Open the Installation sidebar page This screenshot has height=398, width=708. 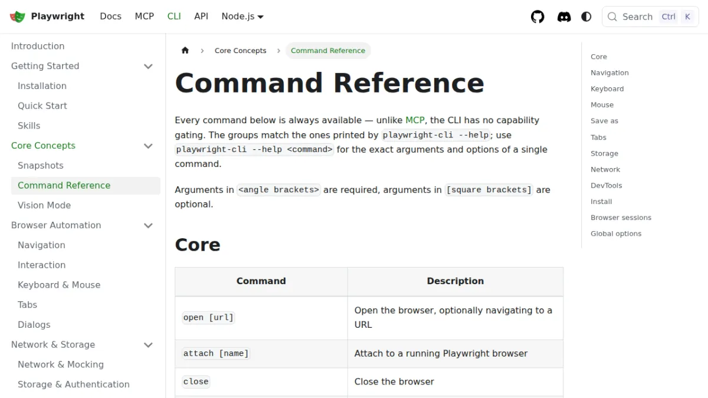click(x=42, y=86)
